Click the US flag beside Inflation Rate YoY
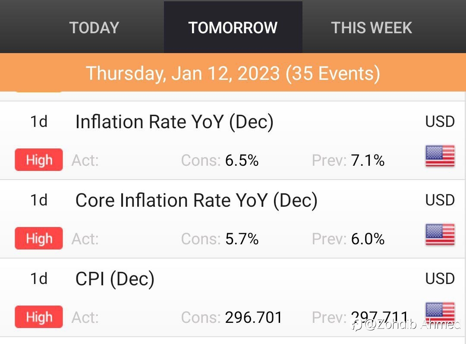 click(x=440, y=156)
